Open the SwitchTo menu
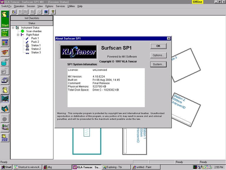The height and width of the screenshot is (170, 226). (6, 6)
